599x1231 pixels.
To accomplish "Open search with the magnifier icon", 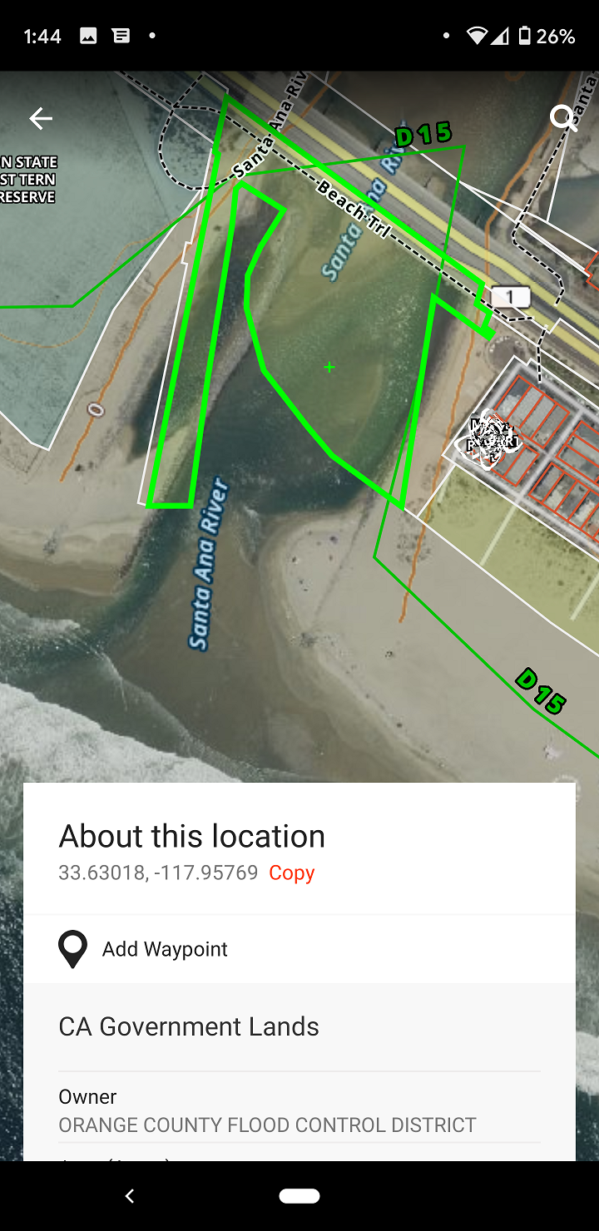I will 563,117.
